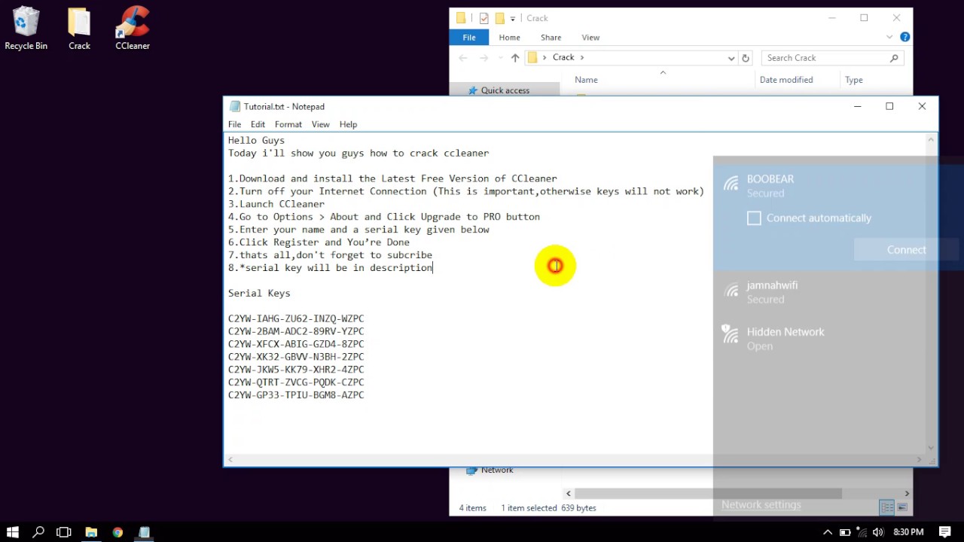This screenshot has height=542, width=964.
Task: Click Notepad horizontal scrollbar left arrow
Action: (230, 459)
